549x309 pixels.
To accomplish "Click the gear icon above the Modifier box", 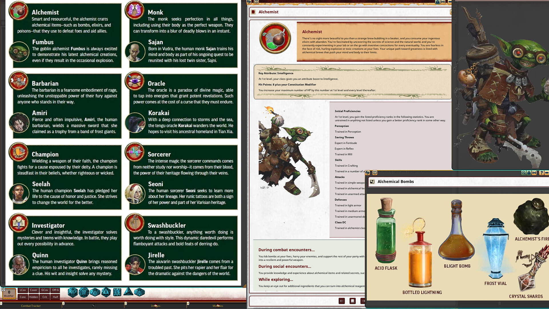I will pos(3,289).
